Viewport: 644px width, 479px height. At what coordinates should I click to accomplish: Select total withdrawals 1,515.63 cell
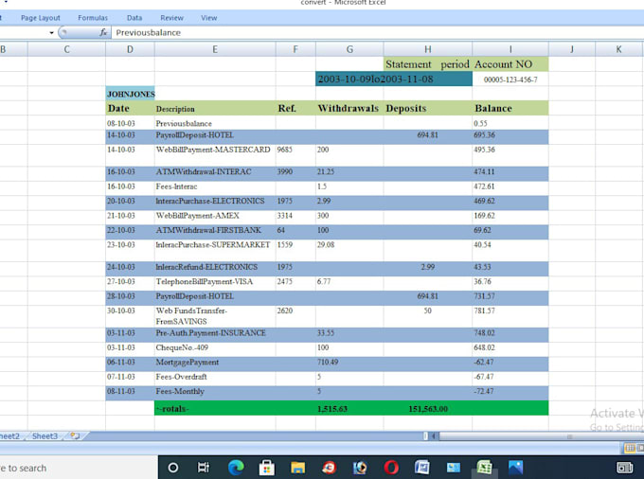pos(349,408)
